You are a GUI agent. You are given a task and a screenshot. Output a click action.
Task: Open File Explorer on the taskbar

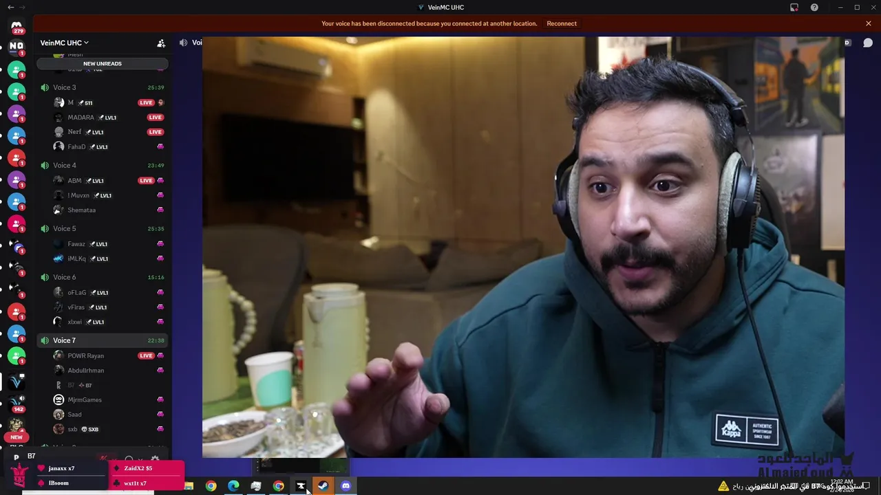point(189,486)
